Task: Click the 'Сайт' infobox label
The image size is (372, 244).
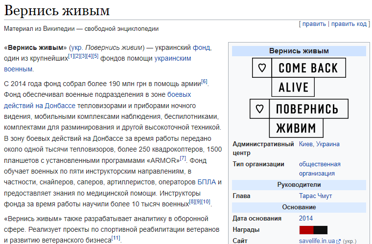Action: (240, 241)
